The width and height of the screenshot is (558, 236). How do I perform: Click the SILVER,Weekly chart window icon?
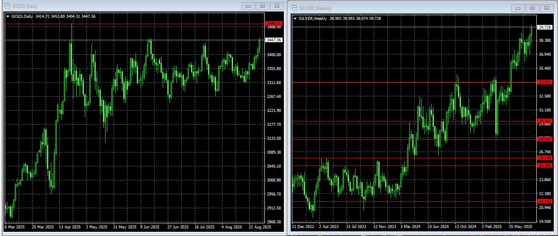pyautogui.click(x=294, y=8)
